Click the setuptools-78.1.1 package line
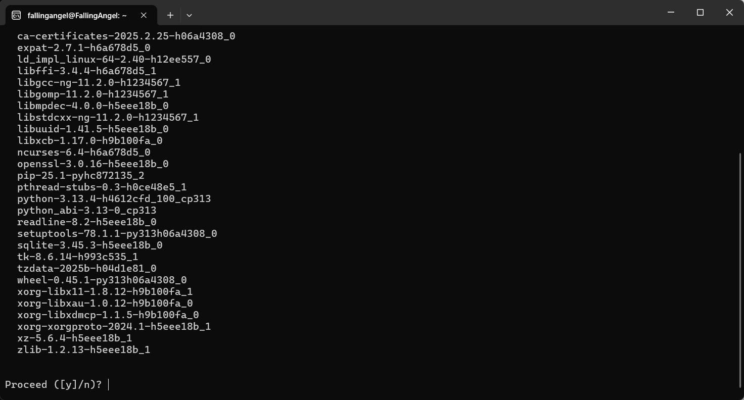 click(x=117, y=233)
